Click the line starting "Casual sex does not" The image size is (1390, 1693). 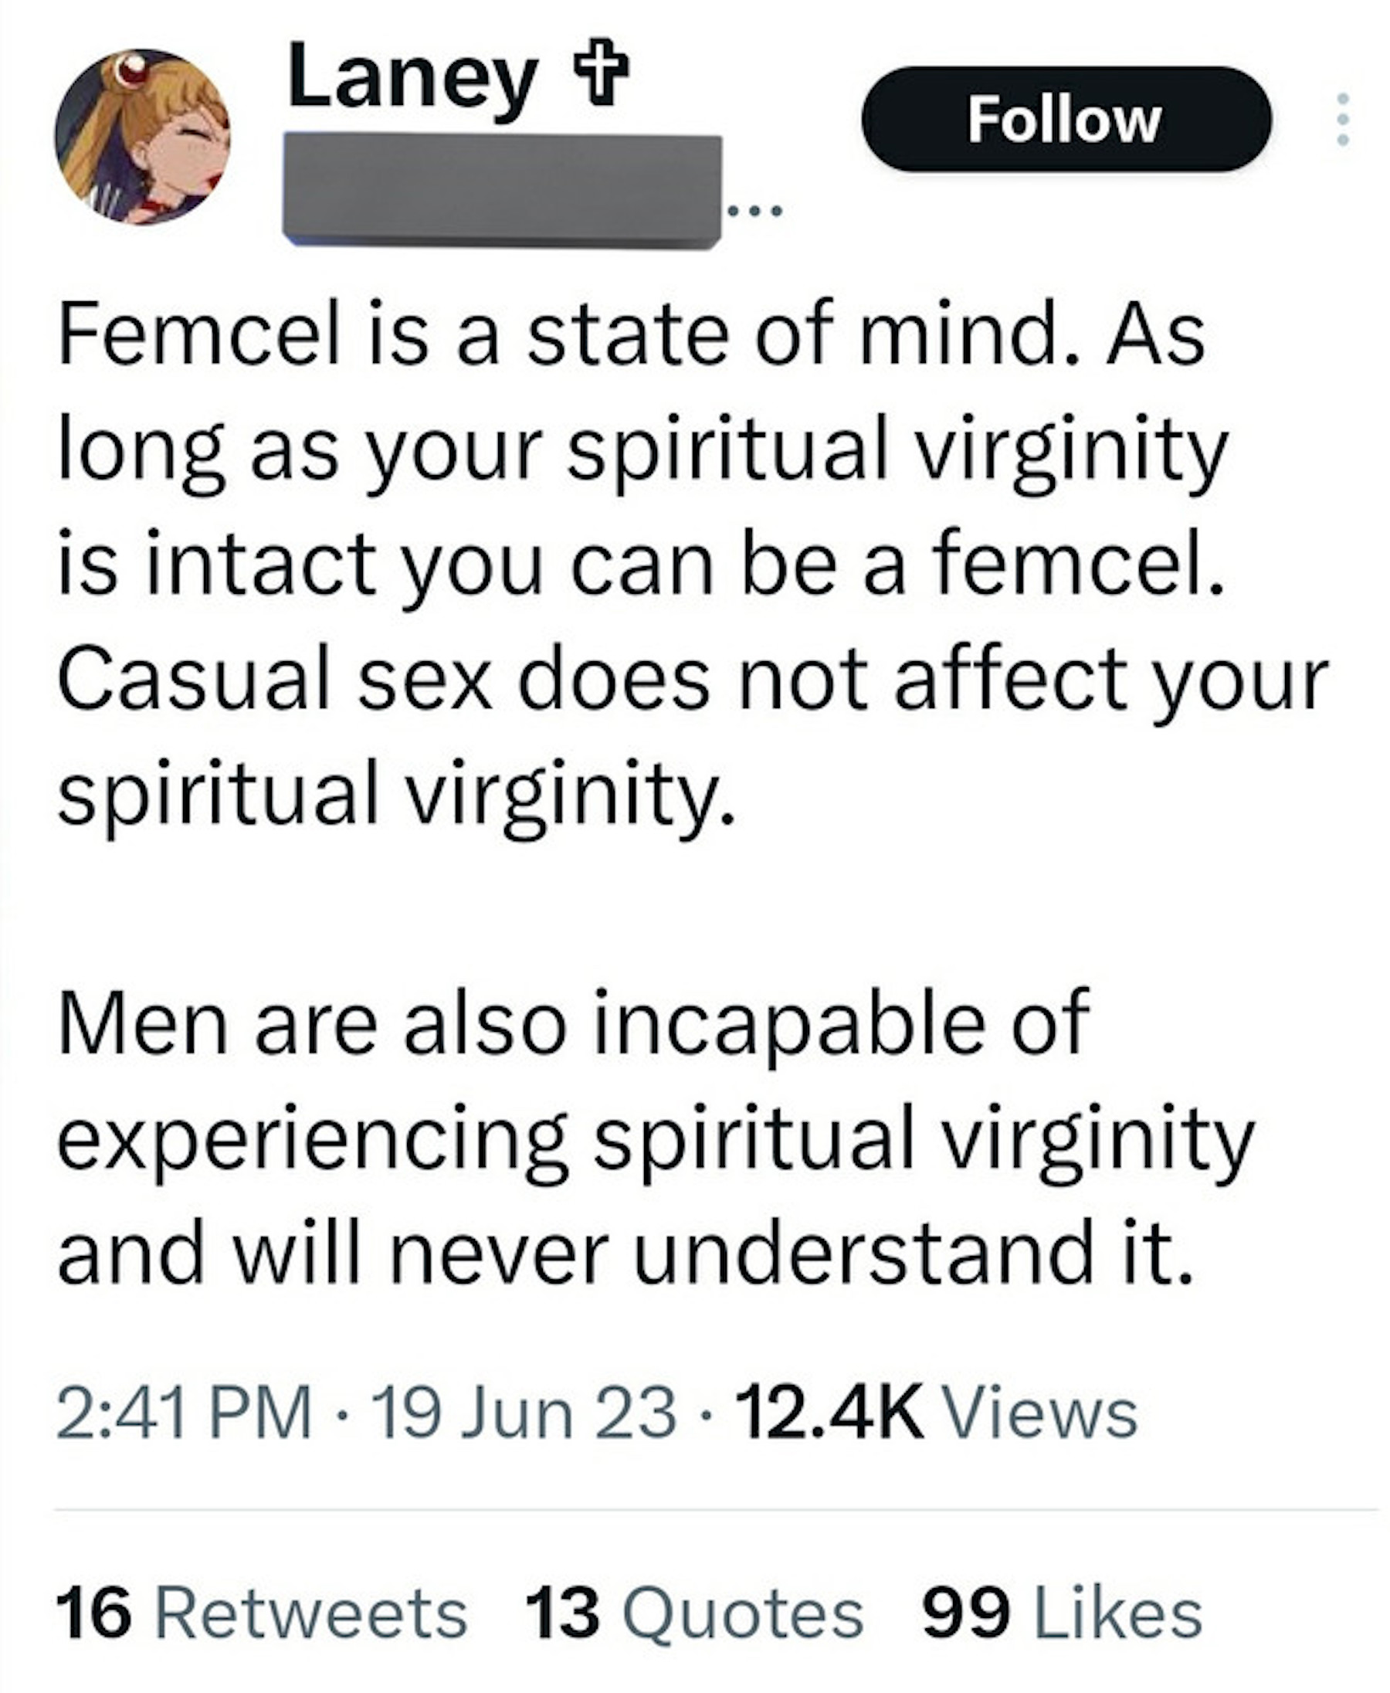[x=693, y=680]
